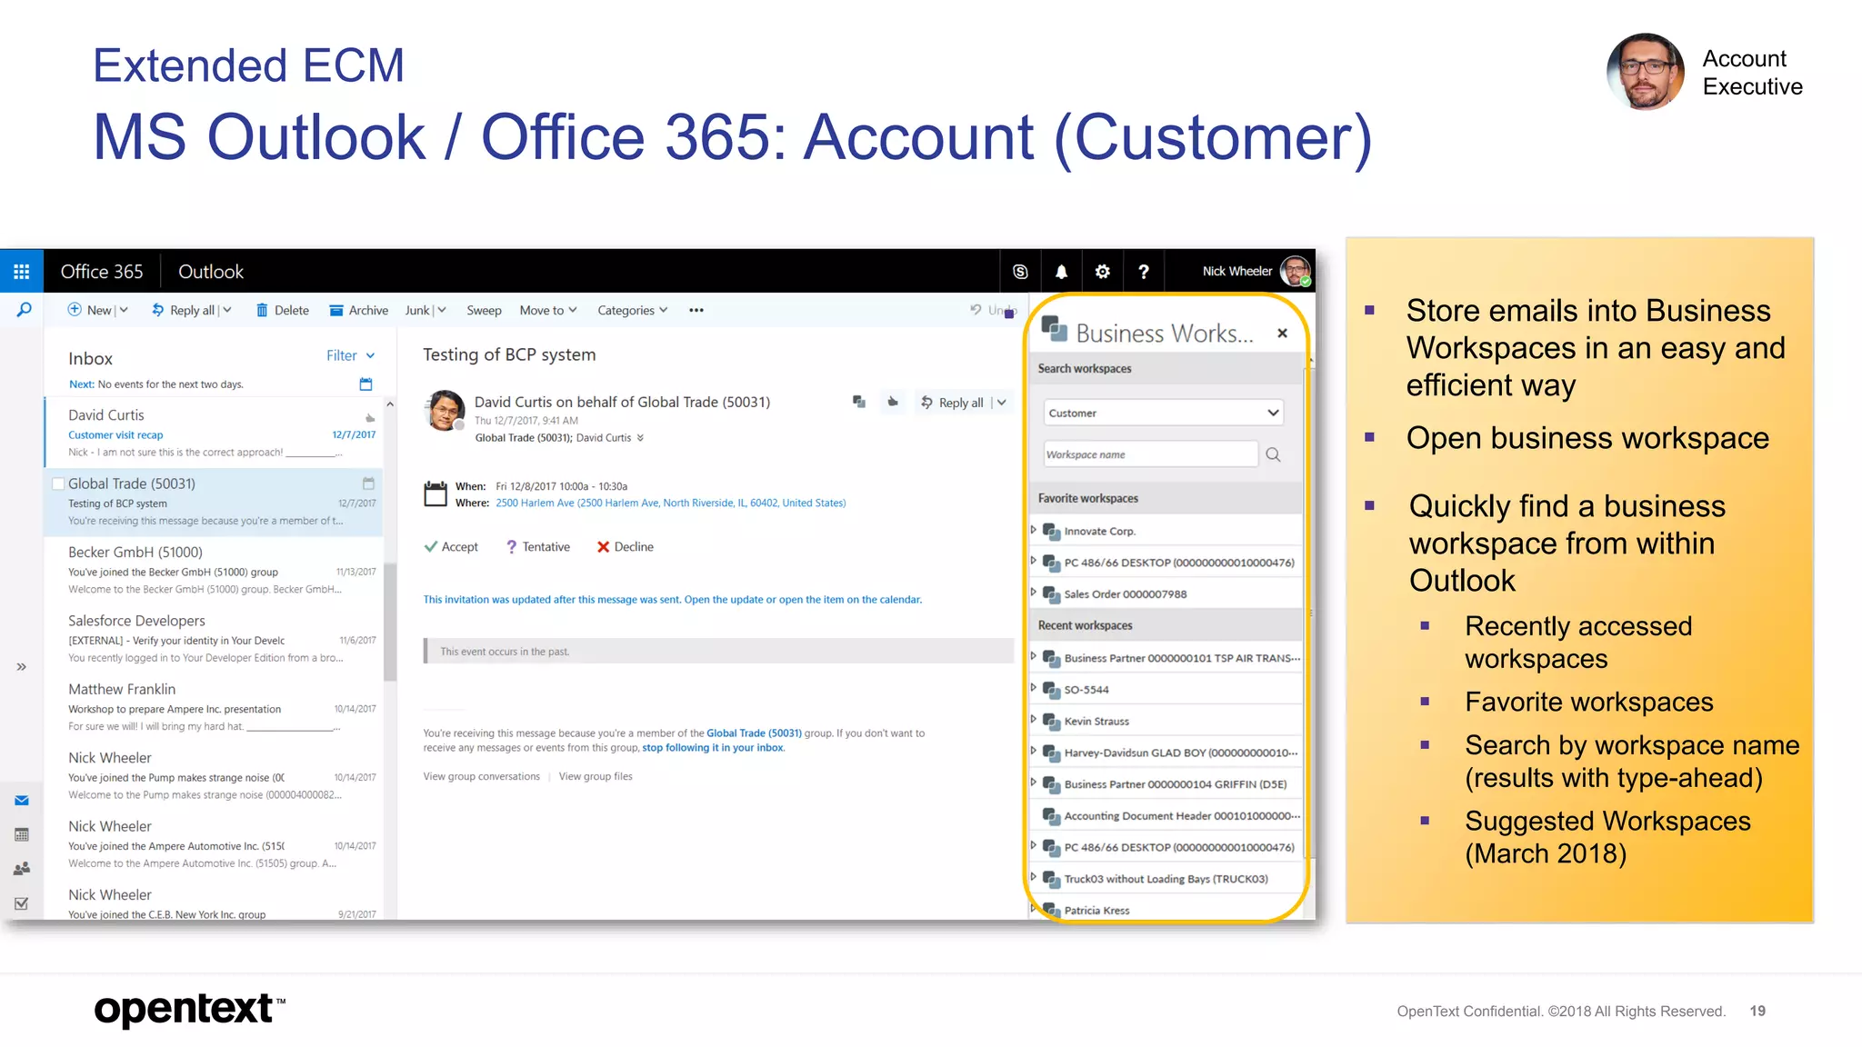Tick the checkbox for the Global Trade (50031) email
Viewport: 1862px width, 1047px height.
(58, 484)
